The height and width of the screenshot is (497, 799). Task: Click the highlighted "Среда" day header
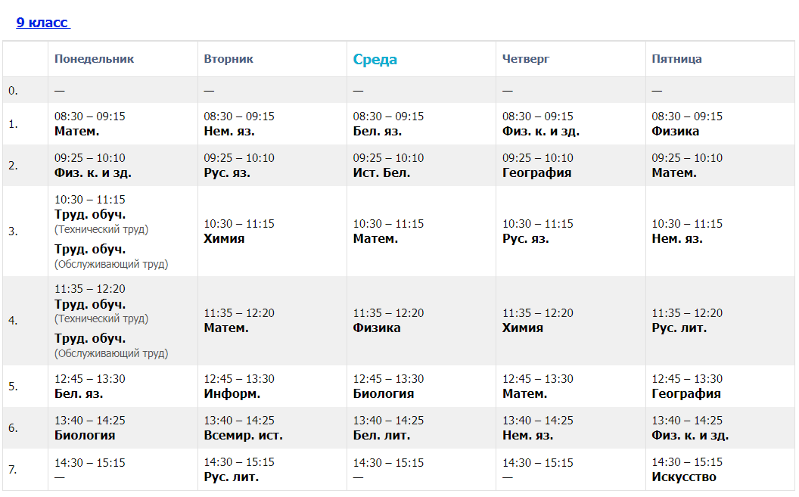point(375,60)
